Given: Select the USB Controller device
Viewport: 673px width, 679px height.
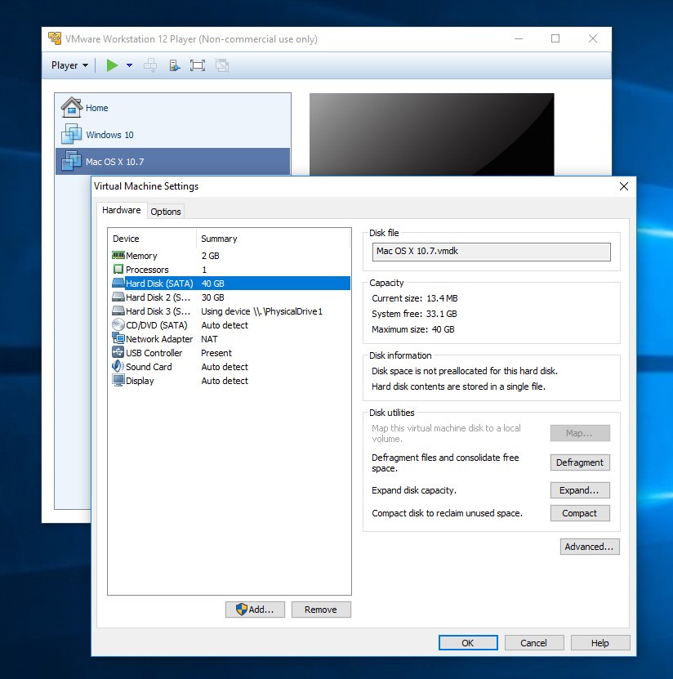Looking at the screenshot, I should (154, 353).
